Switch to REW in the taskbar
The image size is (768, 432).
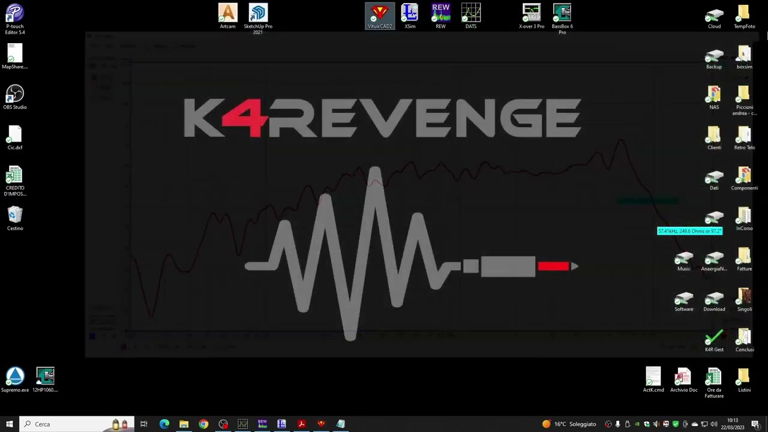[x=262, y=424]
